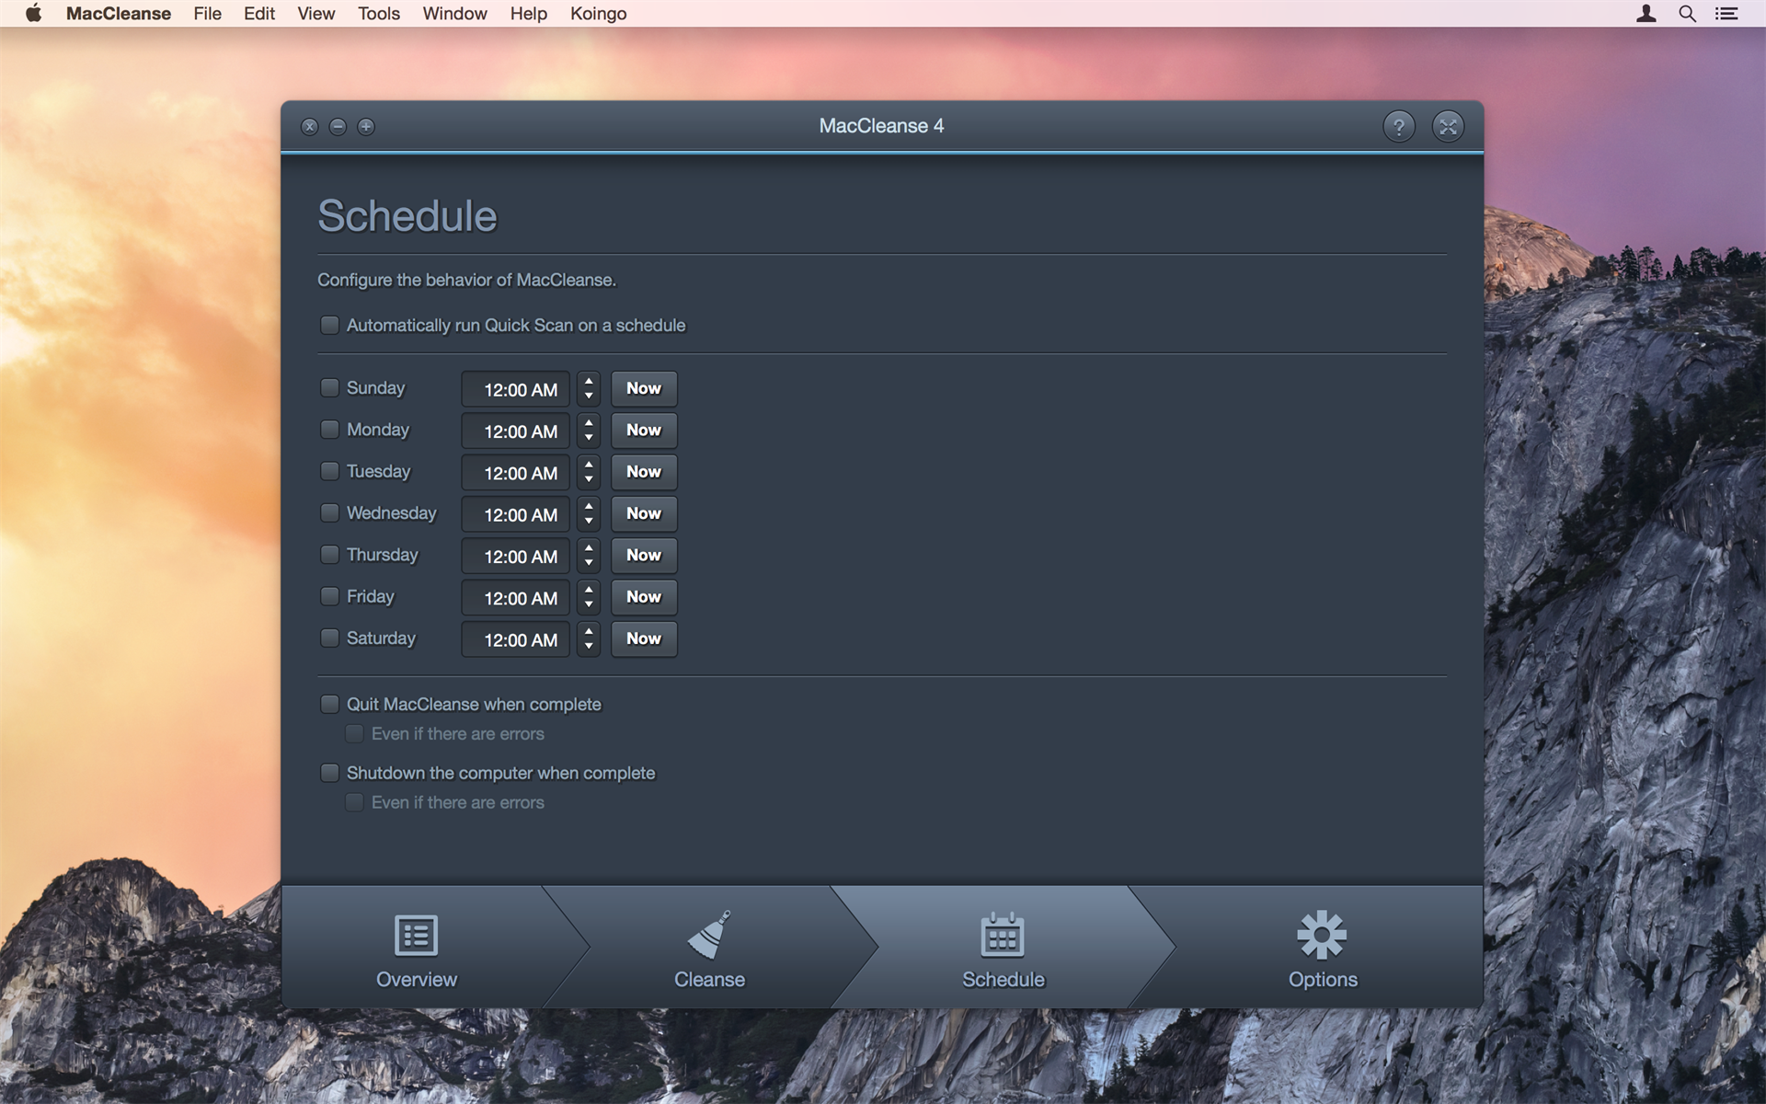This screenshot has height=1104, width=1766.
Task: Open the File menu
Action: point(207,13)
